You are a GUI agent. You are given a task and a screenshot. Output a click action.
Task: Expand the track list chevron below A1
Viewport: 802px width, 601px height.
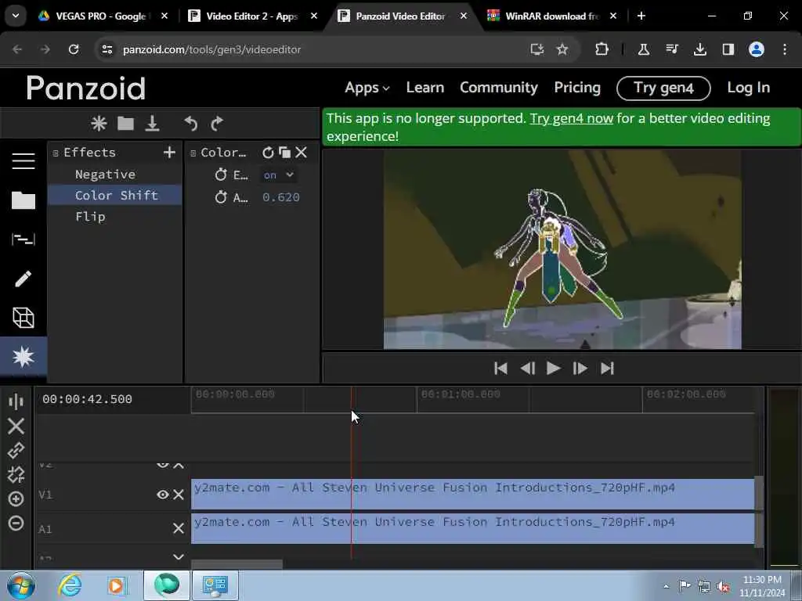click(179, 556)
